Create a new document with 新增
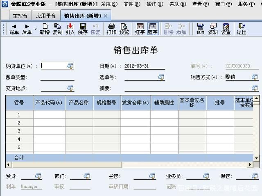Viewport: 262px width, 196px height. (45, 29)
